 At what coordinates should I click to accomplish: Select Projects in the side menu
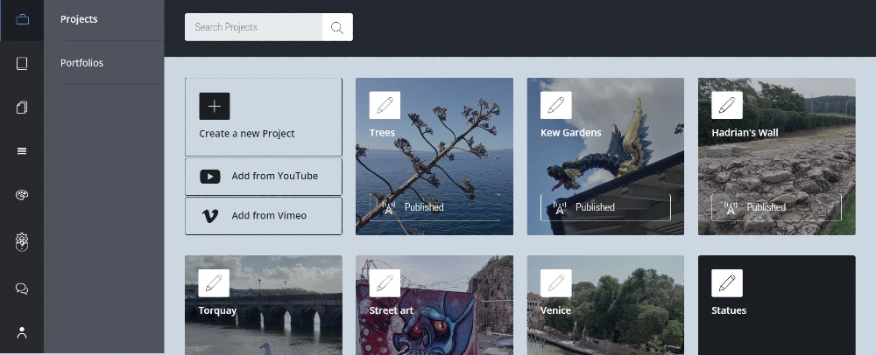coord(79,19)
